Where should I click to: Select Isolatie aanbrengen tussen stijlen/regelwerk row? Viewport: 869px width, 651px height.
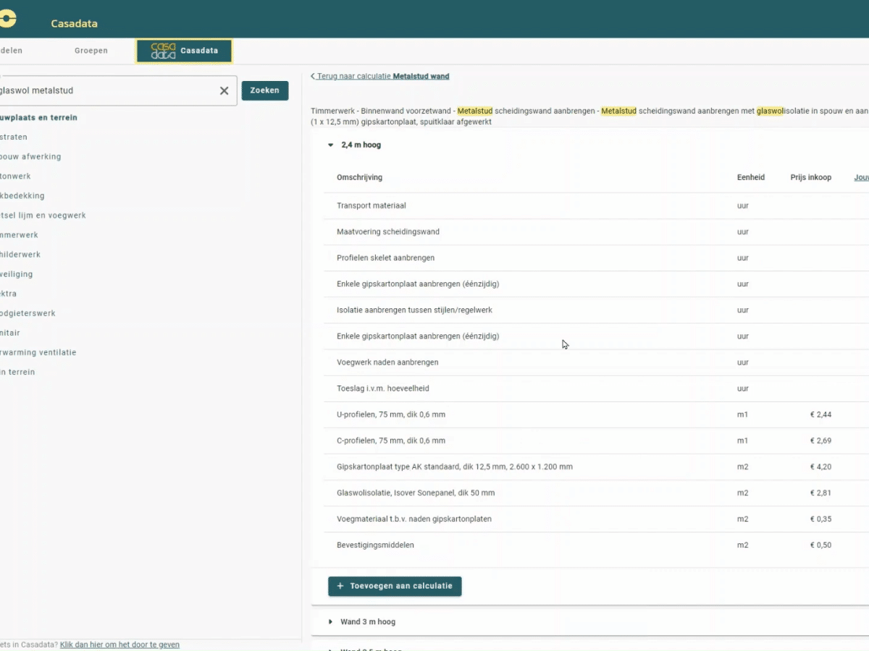(x=597, y=310)
